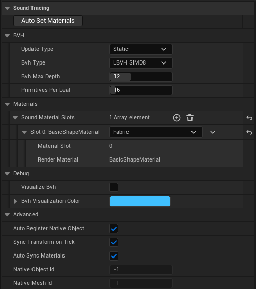The image size is (256, 289).
Task: Collapse Slot 0: BasicShapeMaterial entry
Action: click(x=24, y=132)
